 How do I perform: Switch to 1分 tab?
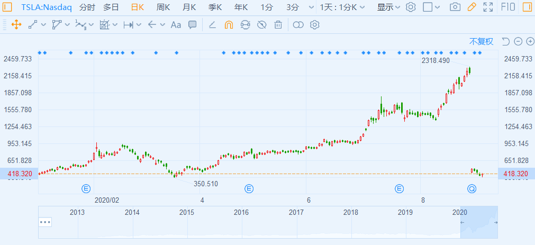click(x=267, y=7)
